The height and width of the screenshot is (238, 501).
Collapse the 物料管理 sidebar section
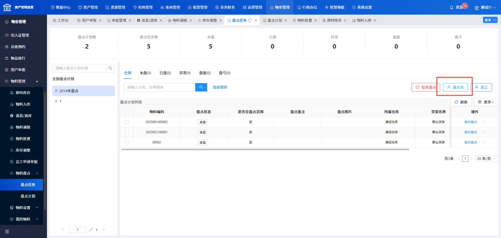[37, 81]
